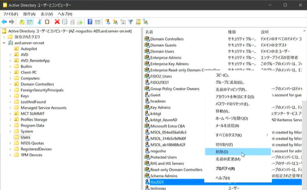
Task: Open the 操作(A) menu
Action: click(x=30, y=14)
